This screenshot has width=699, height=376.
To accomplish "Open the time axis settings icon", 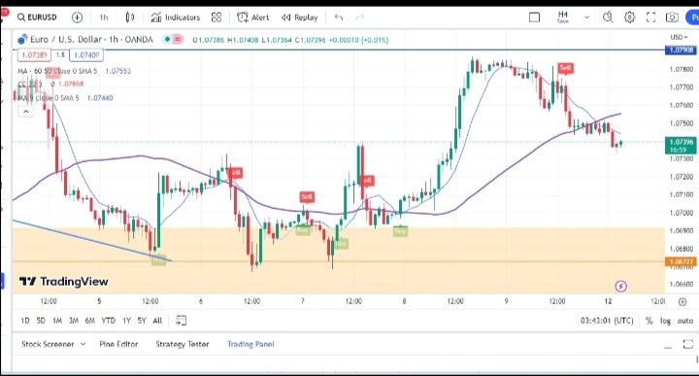I will point(682,301).
